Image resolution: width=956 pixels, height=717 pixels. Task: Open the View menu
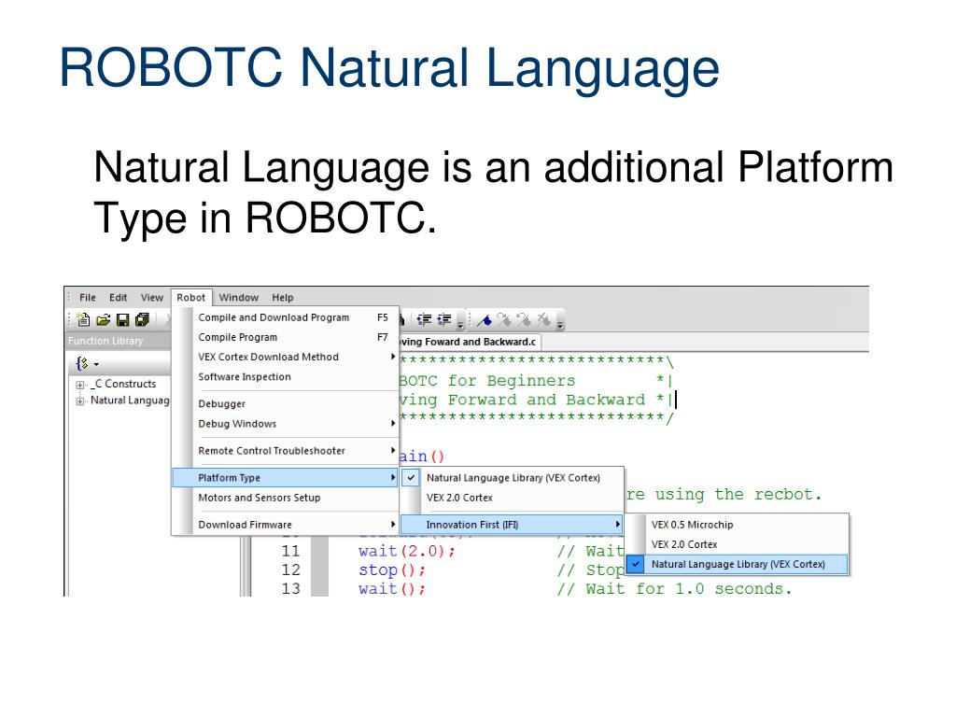(x=152, y=298)
